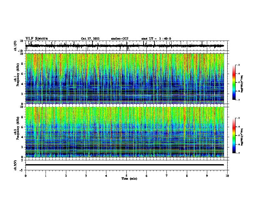The image size is (256, 197).
Task: Click the "6" tick on the Time axis
Action: click(x=147, y=176)
